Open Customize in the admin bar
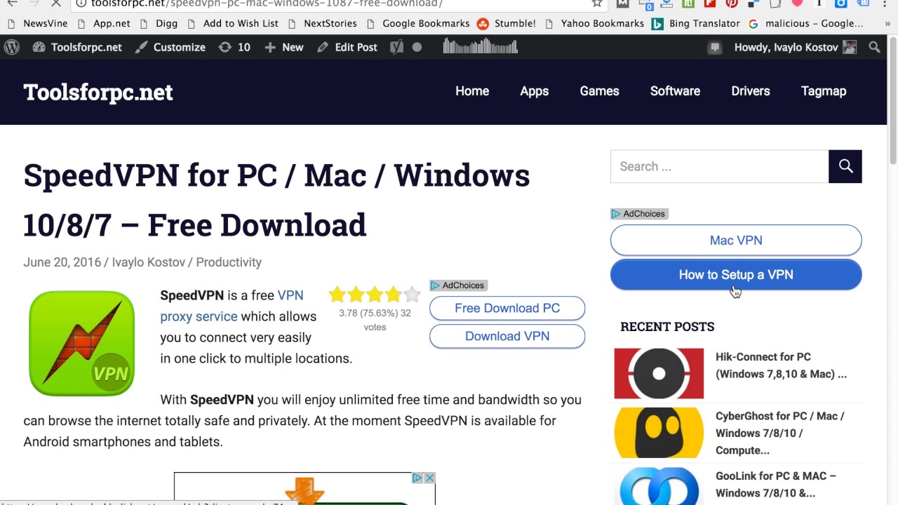 click(170, 47)
